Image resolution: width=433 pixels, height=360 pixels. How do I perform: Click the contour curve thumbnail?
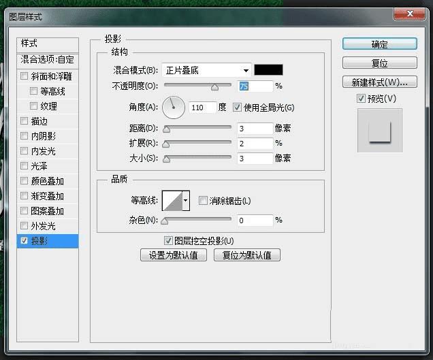pyautogui.click(x=172, y=201)
